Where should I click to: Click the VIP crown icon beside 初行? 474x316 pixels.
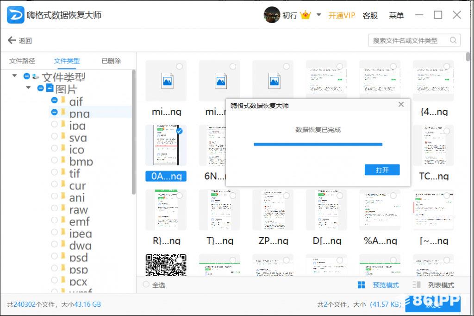point(306,14)
